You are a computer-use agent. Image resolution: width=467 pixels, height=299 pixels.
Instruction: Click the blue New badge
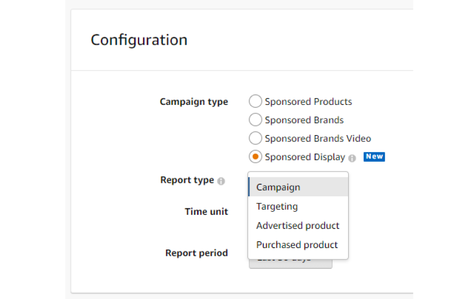pyautogui.click(x=374, y=157)
